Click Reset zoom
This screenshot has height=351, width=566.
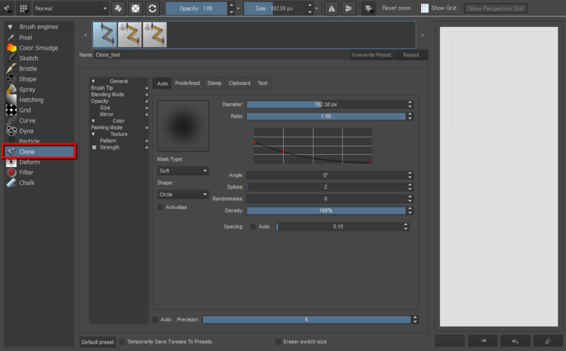pyautogui.click(x=396, y=8)
